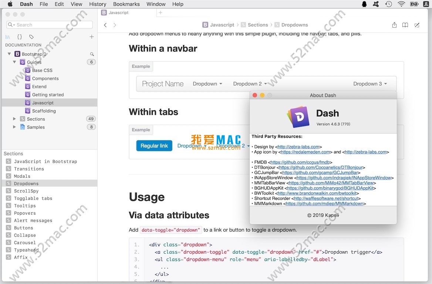Screen dimensions: 432x284
Task: Click the Bootstrap 2 search magnifier
Action: pyautogui.click(x=92, y=54)
